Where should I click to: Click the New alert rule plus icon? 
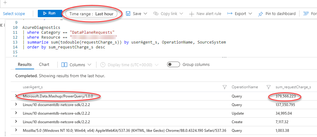(192, 14)
